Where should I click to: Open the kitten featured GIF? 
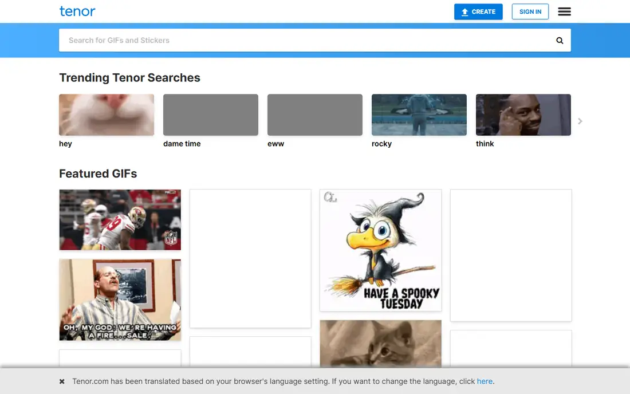pyautogui.click(x=380, y=344)
